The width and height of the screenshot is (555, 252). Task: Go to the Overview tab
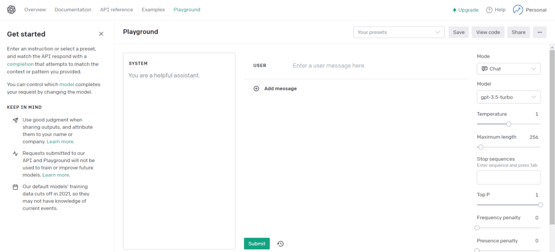(35, 10)
